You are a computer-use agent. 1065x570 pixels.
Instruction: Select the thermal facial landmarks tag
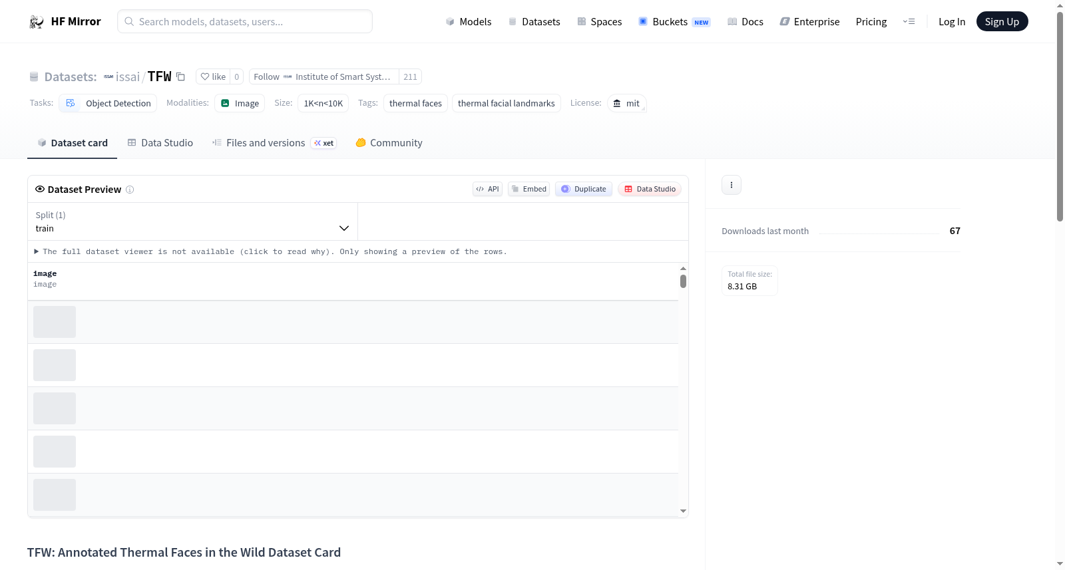pyautogui.click(x=507, y=103)
